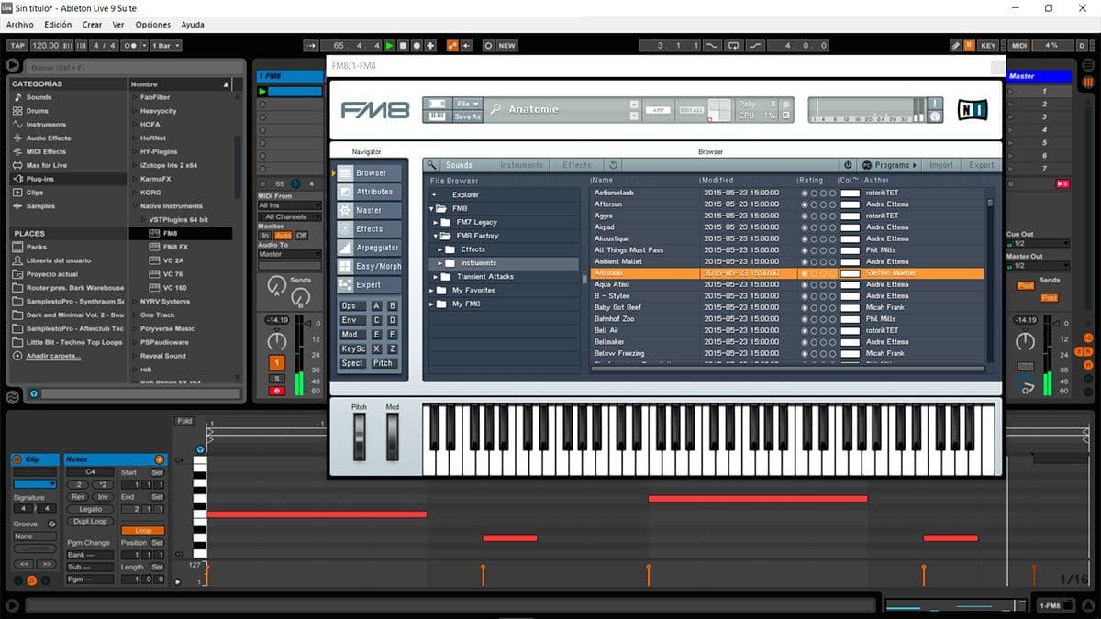Click the NEW scene capture button

click(x=506, y=45)
